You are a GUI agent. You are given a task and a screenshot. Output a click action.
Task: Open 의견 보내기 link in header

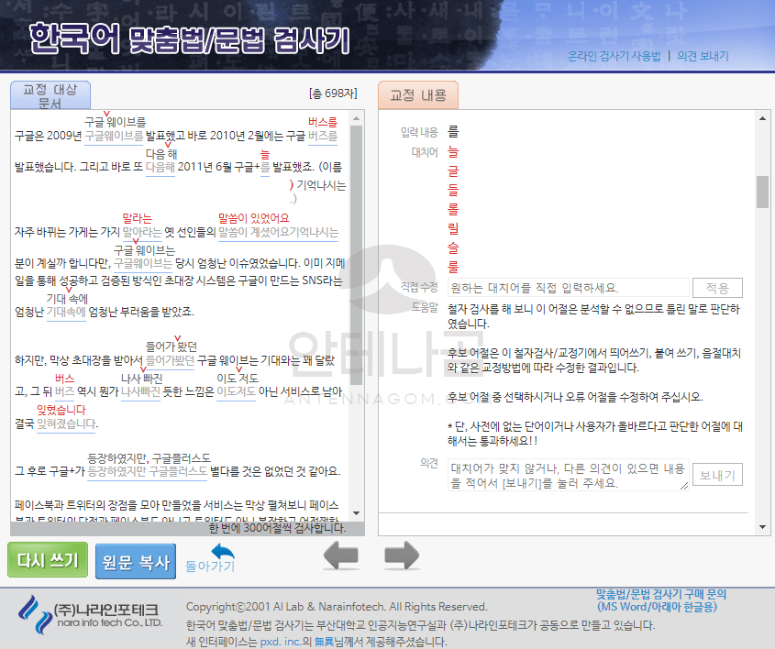[x=703, y=56]
